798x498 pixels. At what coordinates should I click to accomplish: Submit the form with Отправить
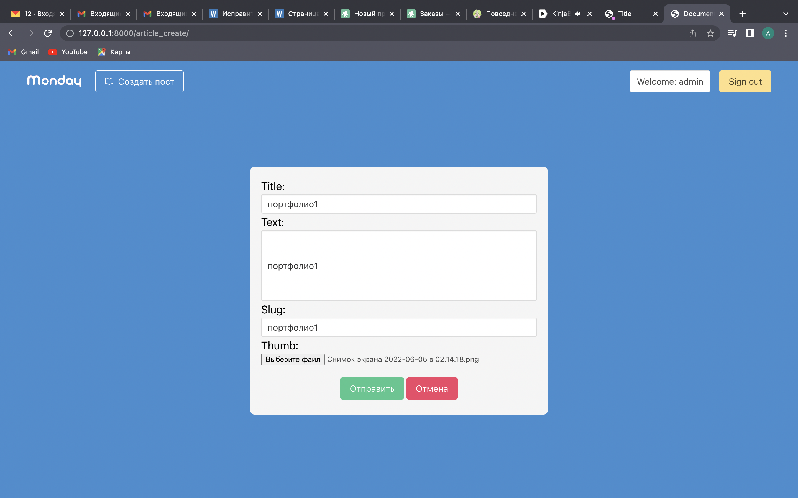click(x=372, y=389)
